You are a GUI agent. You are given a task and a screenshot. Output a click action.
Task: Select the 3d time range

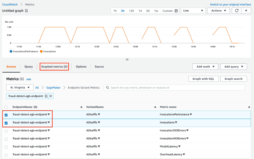[x=148, y=11]
